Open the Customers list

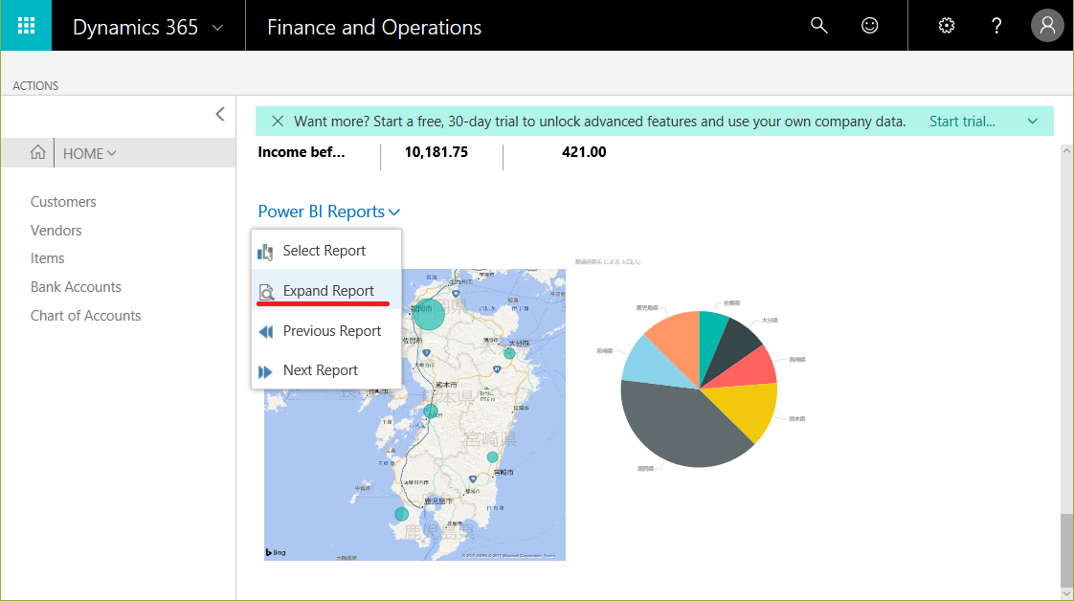click(63, 202)
